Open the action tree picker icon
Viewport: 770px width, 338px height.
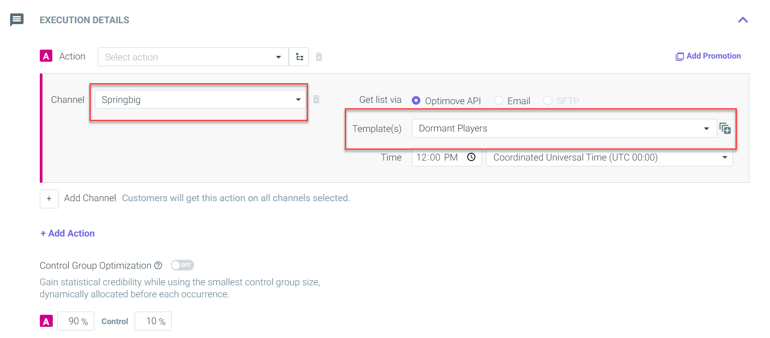tap(299, 57)
